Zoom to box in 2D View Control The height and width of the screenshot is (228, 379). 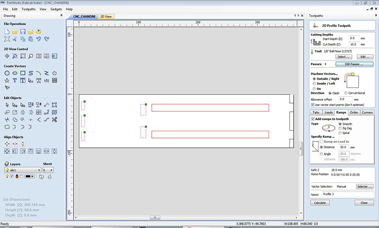(15, 56)
